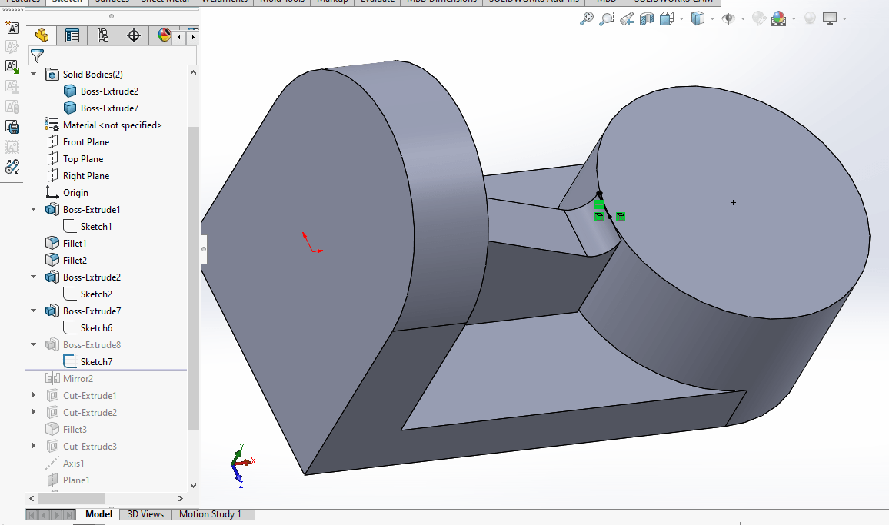Image resolution: width=889 pixels, height=525 pixels.
Task: Toggle the Hide/Show Items eye icon
Action: 728,18
